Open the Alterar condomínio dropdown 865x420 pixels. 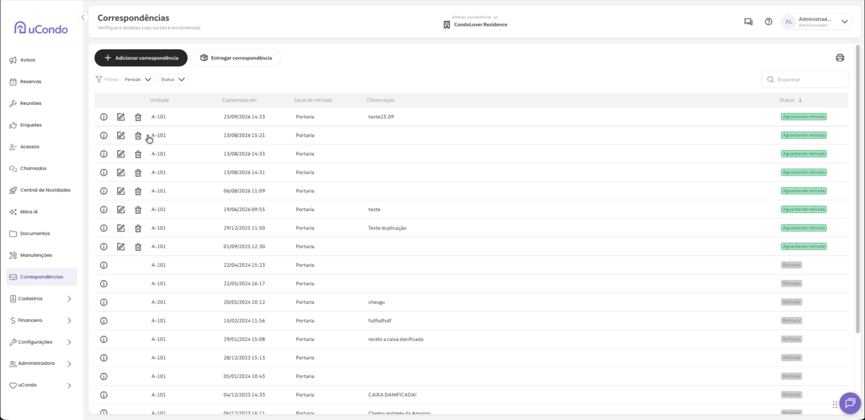point(475,17)
